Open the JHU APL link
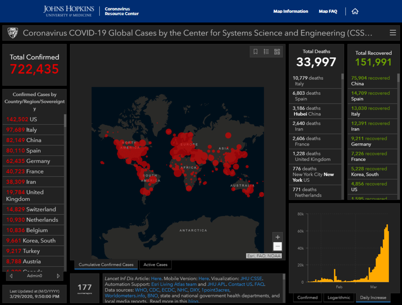The height and width of the screenshot is (305, 402). (x=217, y=284)
